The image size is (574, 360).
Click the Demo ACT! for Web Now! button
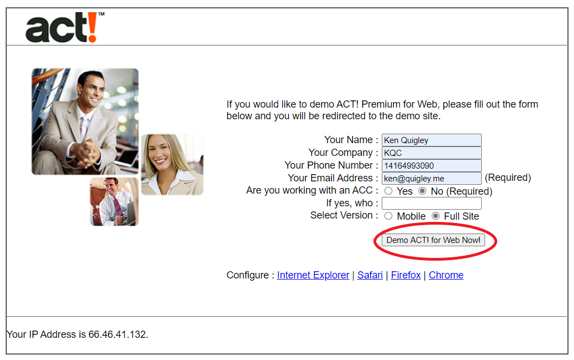[x=433, y=240]
